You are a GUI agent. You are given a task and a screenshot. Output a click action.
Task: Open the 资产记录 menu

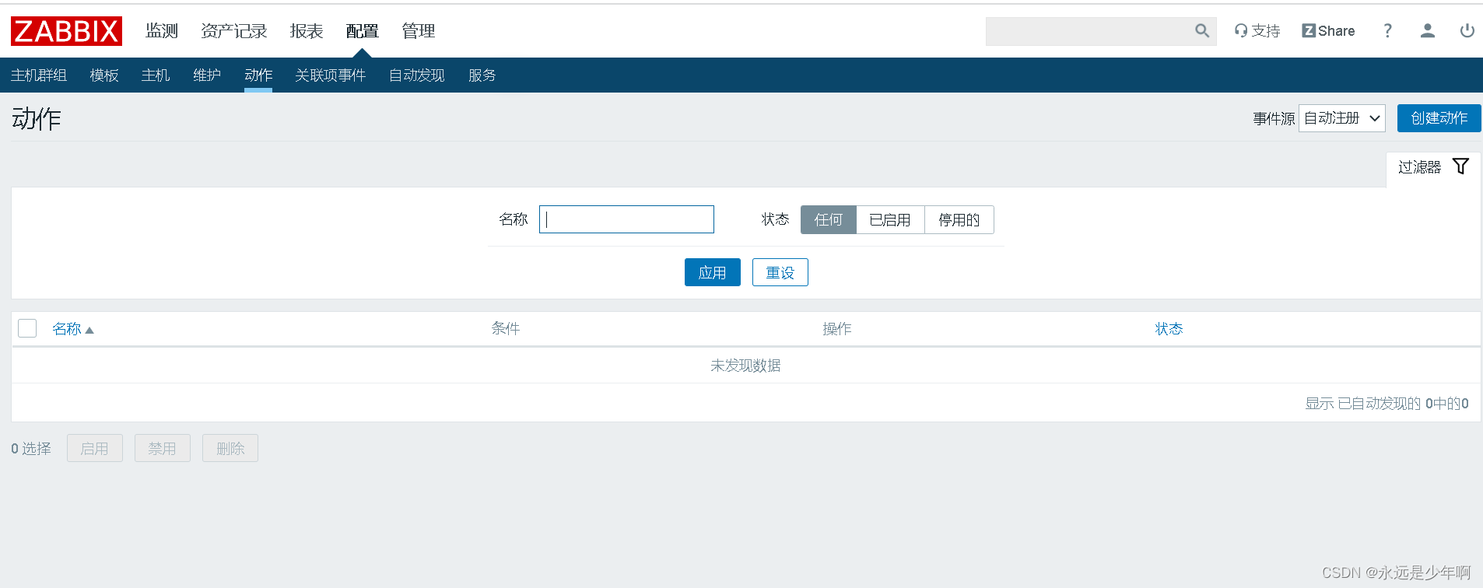(x=234, y=31)
